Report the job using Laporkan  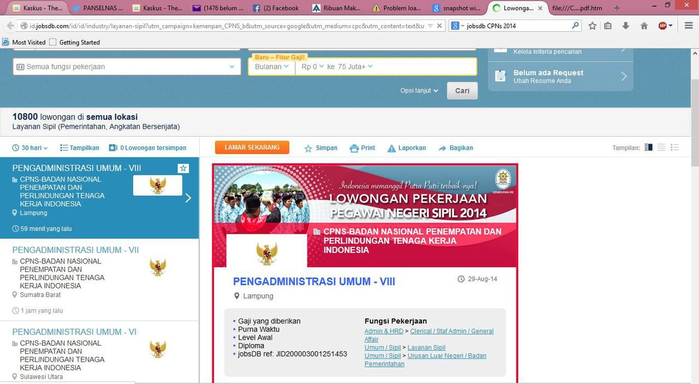[406, 148]
